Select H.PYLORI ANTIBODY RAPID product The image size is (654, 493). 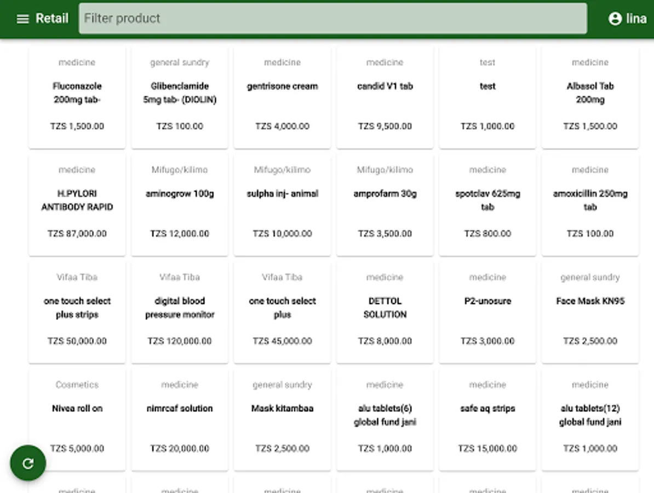(77, 205)
